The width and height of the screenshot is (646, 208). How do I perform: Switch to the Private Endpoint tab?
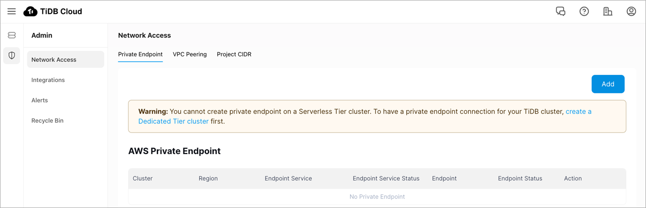pos(140,54)
